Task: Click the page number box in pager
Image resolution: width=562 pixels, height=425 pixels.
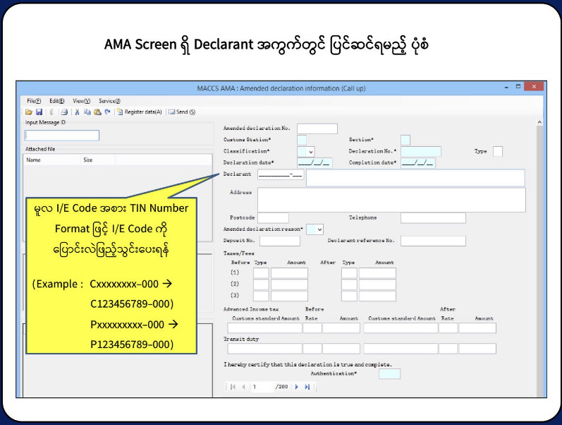Action: 262,387
